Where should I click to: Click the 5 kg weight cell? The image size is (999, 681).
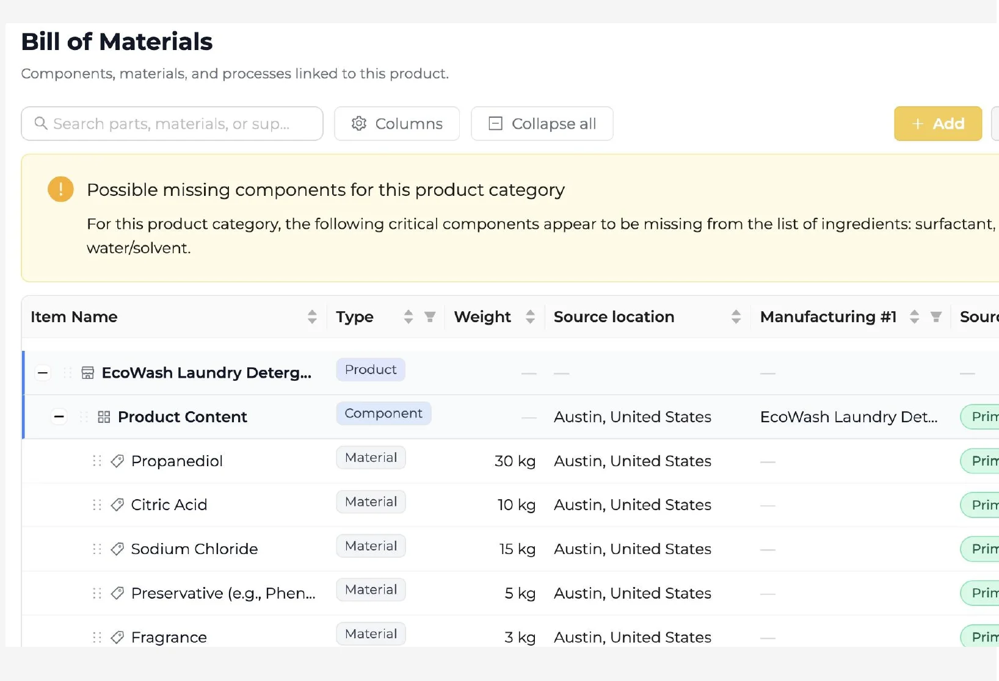[x=520, y=593]
